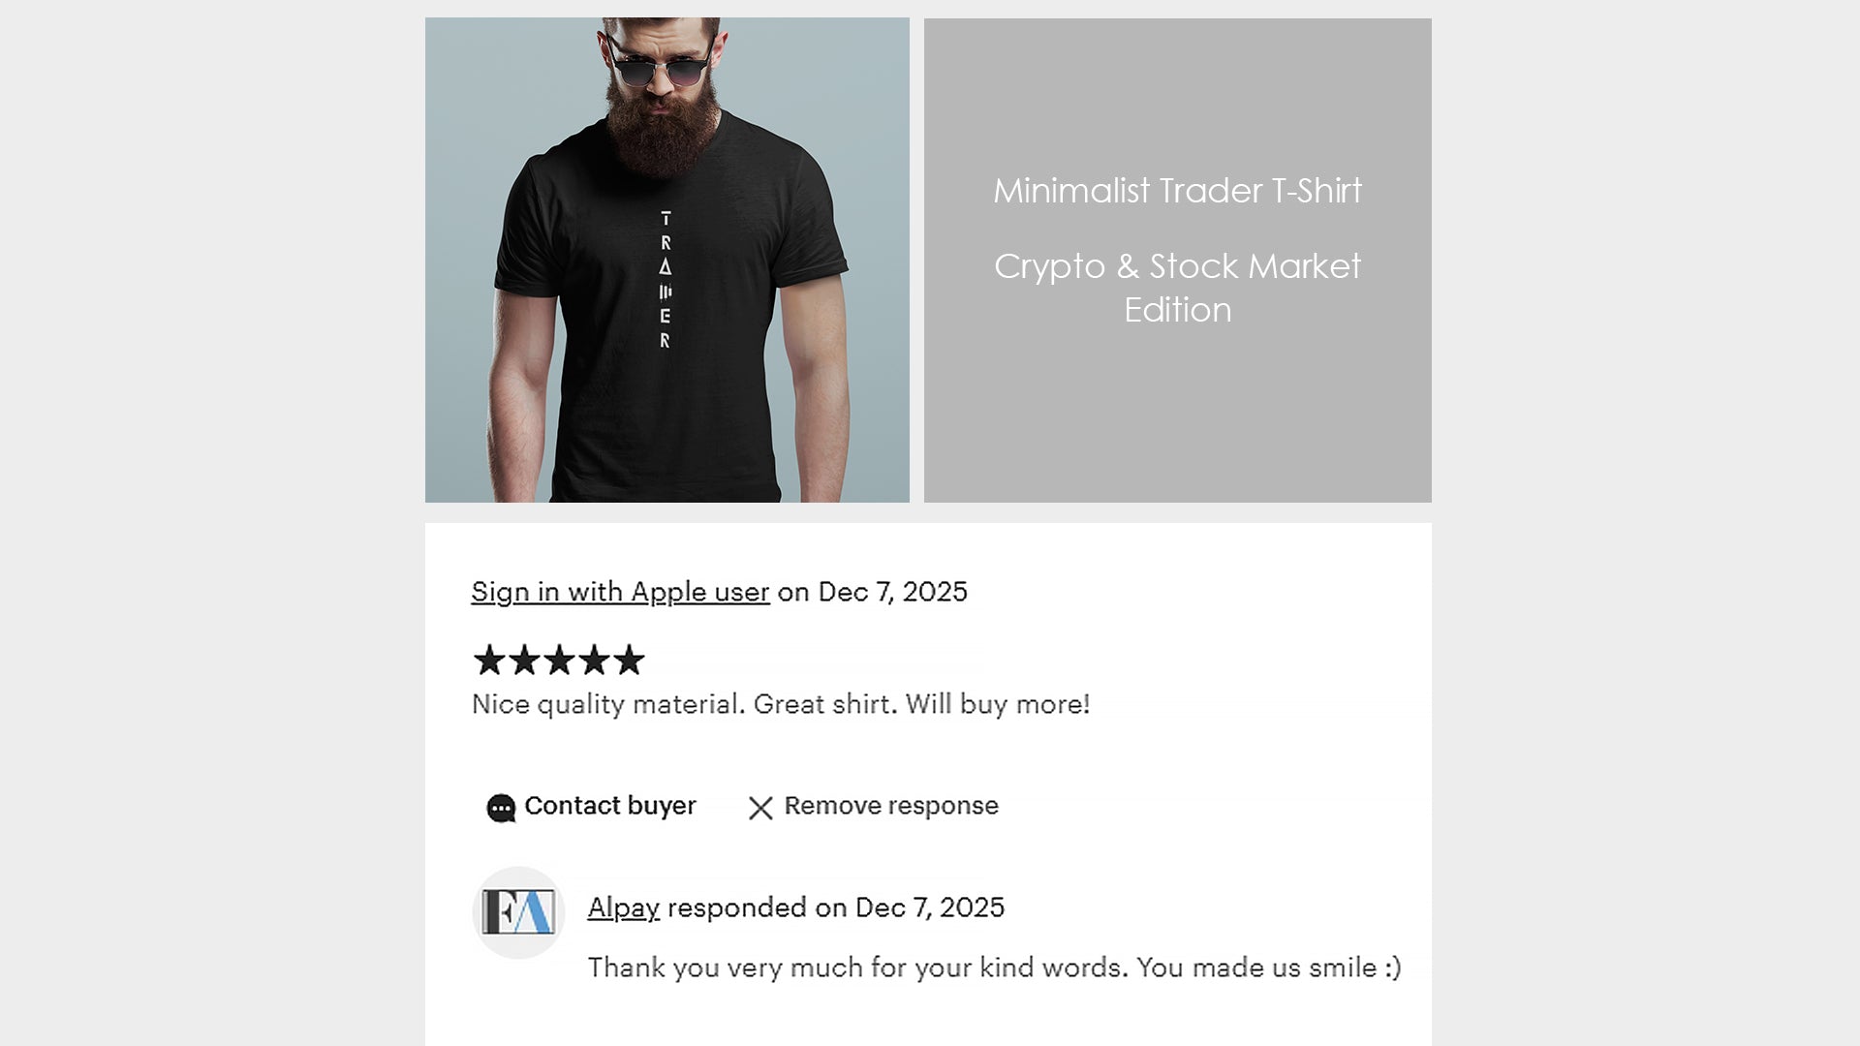Click the Alpay responded on Dec 7 heading

[x=796, y=908]
